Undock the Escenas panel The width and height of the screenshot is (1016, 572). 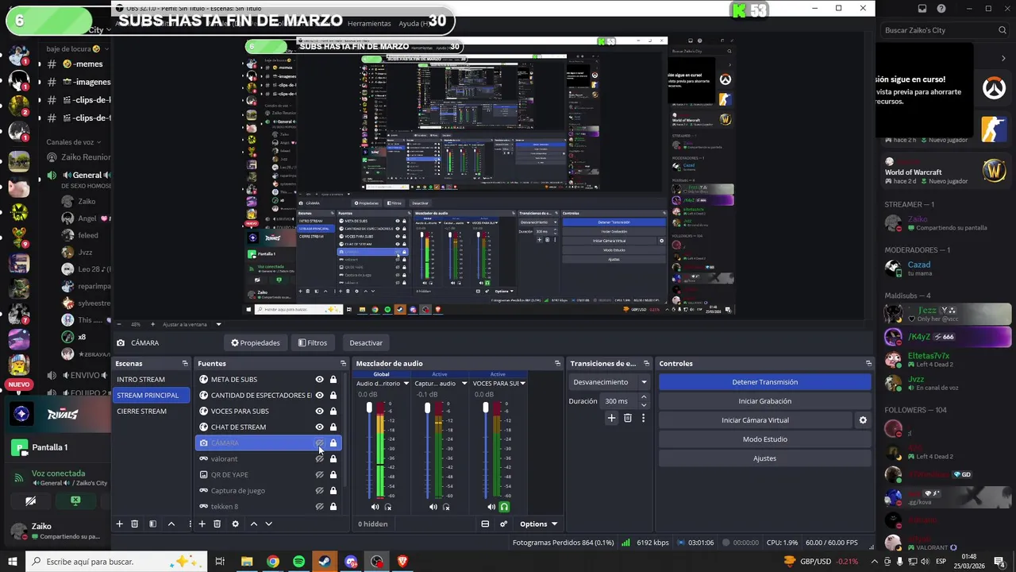click(x=185, y=364)
